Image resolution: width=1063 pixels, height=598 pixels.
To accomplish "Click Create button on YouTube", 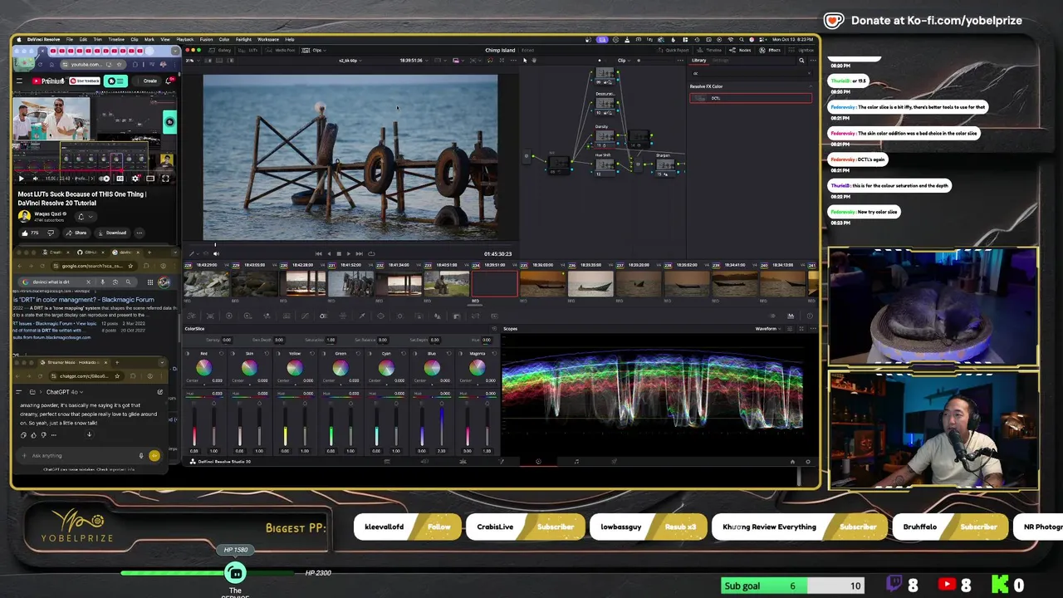I will click(x=147, y=81).
